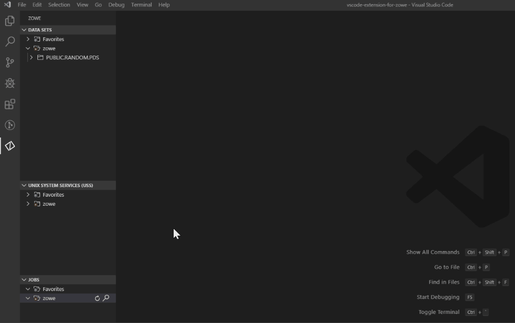Screen dimensions: 515x323
Task: Expand Favorites under Data Sets
Action: (28, 39)
